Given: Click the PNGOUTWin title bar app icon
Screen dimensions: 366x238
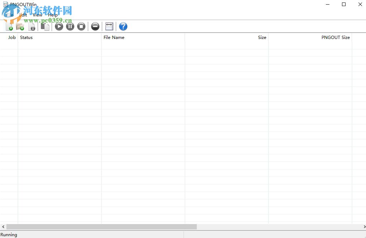Looking at the screenshot, I should pyautogui.click(x=5, y=4).
